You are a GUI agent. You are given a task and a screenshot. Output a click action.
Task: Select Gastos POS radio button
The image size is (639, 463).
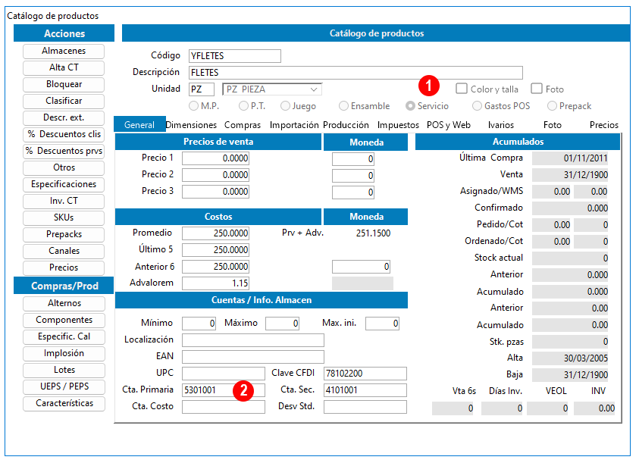(478, 106)
